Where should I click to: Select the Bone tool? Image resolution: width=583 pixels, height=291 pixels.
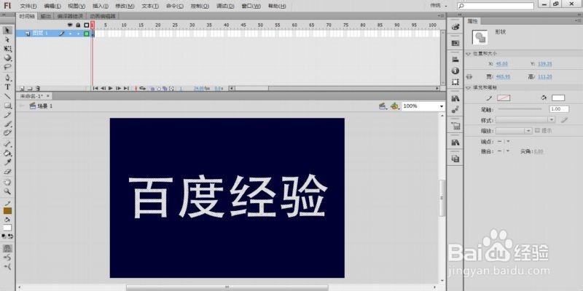(x=7, y=143)
